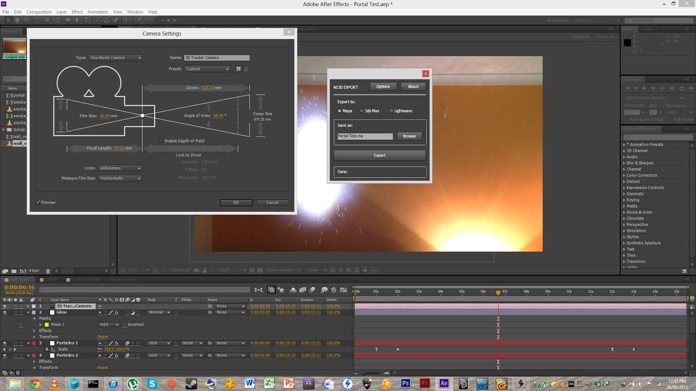The image size is (696, 391).
Task: Expand the Color Correction effects category
Action: point(624,176)
